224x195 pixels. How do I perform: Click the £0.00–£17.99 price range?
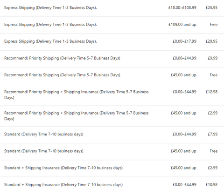184,41
